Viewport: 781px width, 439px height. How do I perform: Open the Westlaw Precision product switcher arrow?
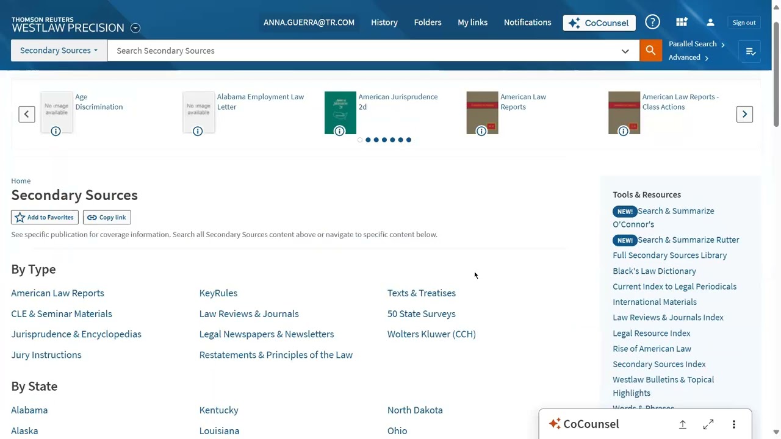135,27
